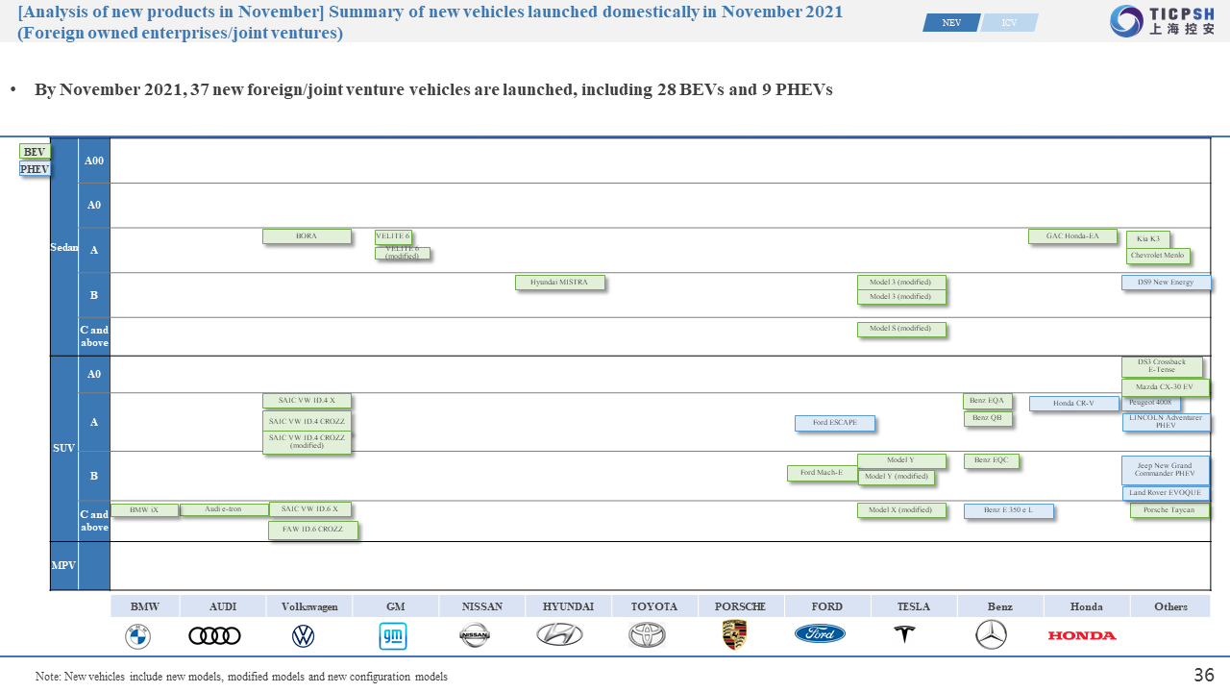Select the BORA sedan box
1230x692 pixels.
point(307,236)
